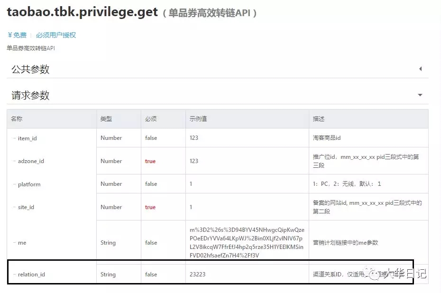Click the adzone_id description starting with 推广位id

366,161
